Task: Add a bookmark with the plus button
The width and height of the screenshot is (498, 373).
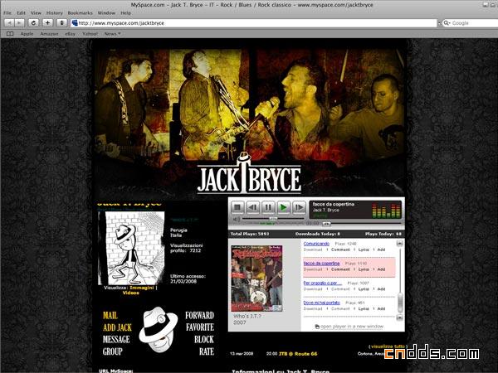Action: point(47,23)
